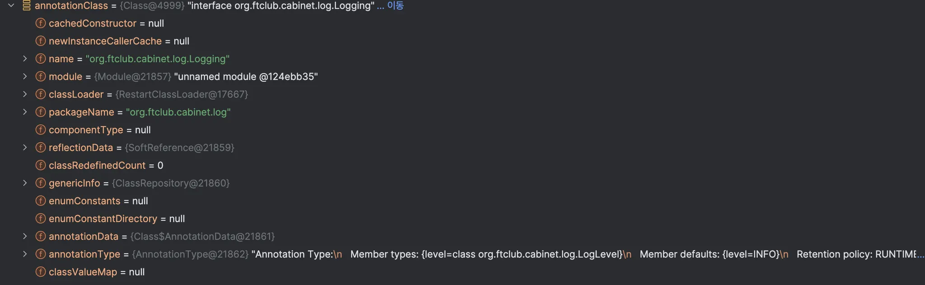Expand the annotationType field node
Screen dimensions: 925x285
(25, 254)
